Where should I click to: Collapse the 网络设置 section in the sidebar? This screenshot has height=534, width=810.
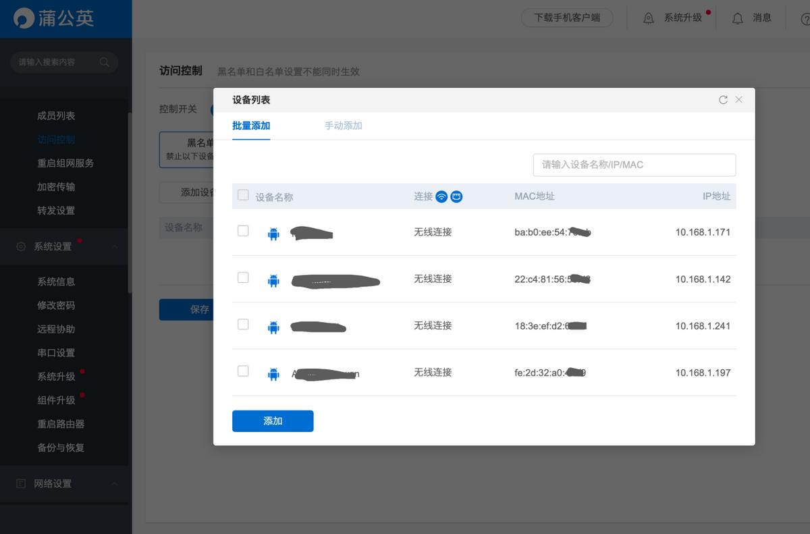pos(115,483)
